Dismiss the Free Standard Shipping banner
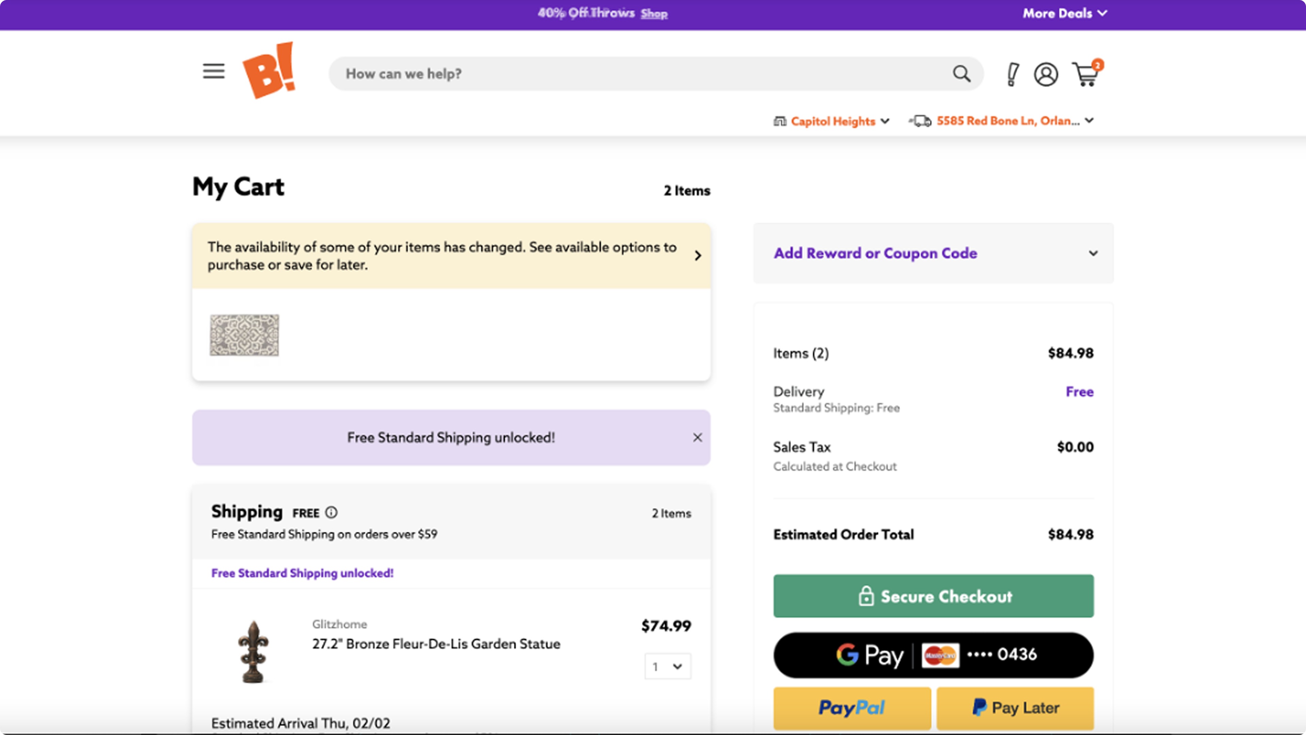Viewport: 1306px width, 735px height. [x=697, y=437]
